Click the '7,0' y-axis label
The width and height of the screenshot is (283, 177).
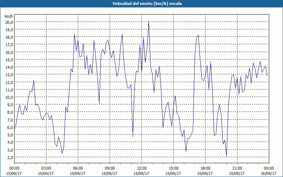point(10,120)
